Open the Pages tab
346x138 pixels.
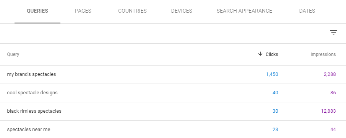pos(83,11)
